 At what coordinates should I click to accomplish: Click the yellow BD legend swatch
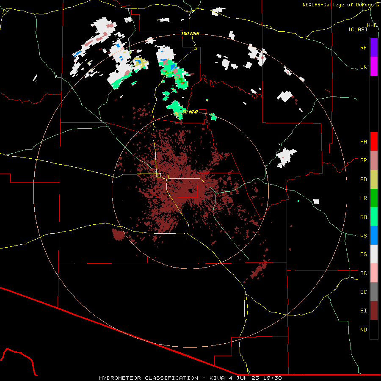(x=374, y=179)
